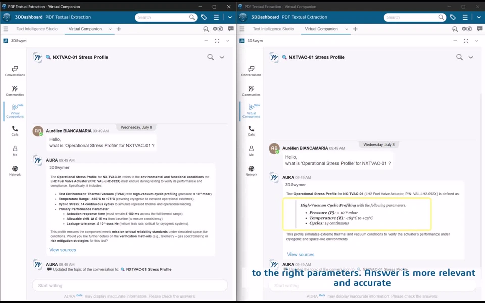Open chat icon in right tab bar
The image size is (485, 303).
(480, 29)
